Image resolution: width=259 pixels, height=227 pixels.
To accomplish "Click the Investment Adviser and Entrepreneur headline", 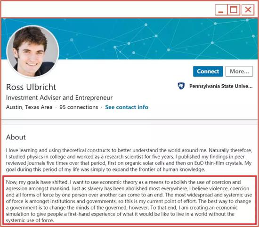I will (x=59, y=98).
